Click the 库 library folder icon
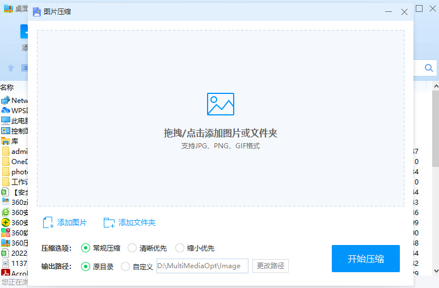This screenshot has width=439, height=288. pos(6,141)
